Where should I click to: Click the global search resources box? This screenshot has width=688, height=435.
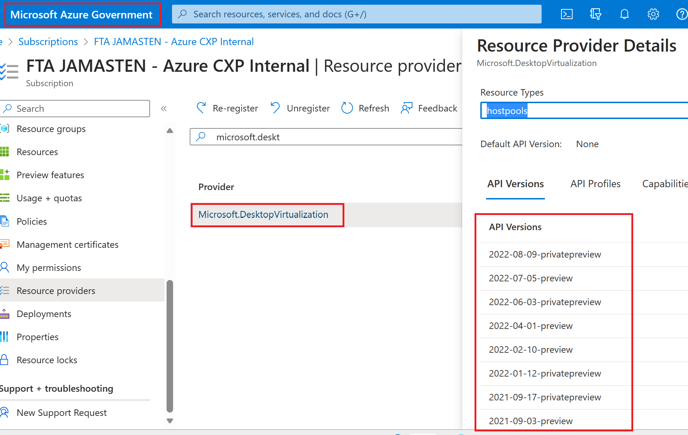[356, 14]
